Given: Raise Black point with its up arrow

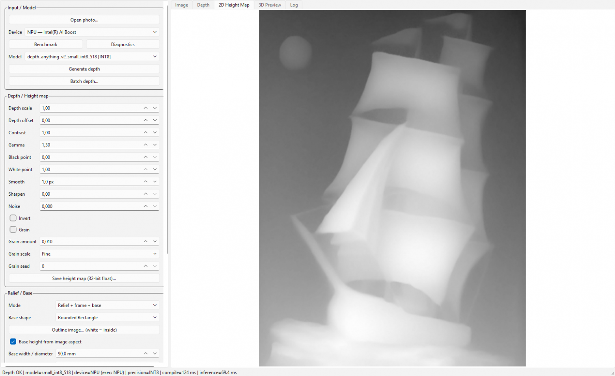Looking at the screenshot, I should coord(145,157).
